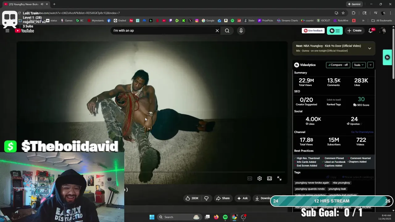The image size is (395, 222).
Task: Open the All Bookmarks folder
Action: coord(382,21)
